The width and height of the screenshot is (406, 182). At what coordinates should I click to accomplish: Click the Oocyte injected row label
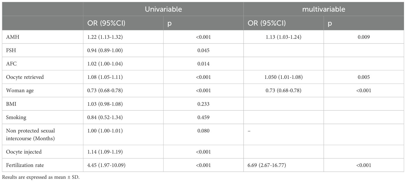click(x=23, y=152)
